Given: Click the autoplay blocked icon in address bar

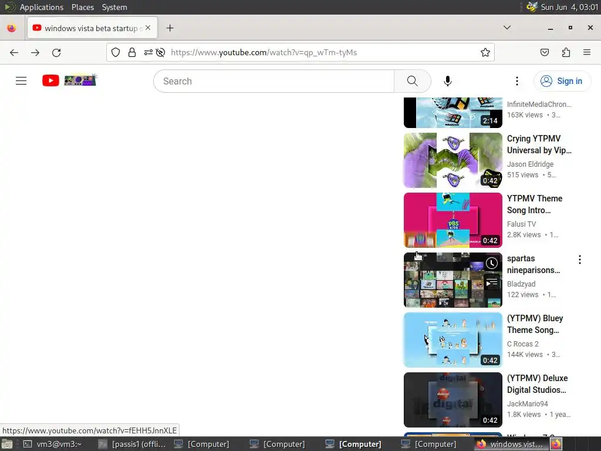Looking at the screenshot, I should [x=161, y=52].
